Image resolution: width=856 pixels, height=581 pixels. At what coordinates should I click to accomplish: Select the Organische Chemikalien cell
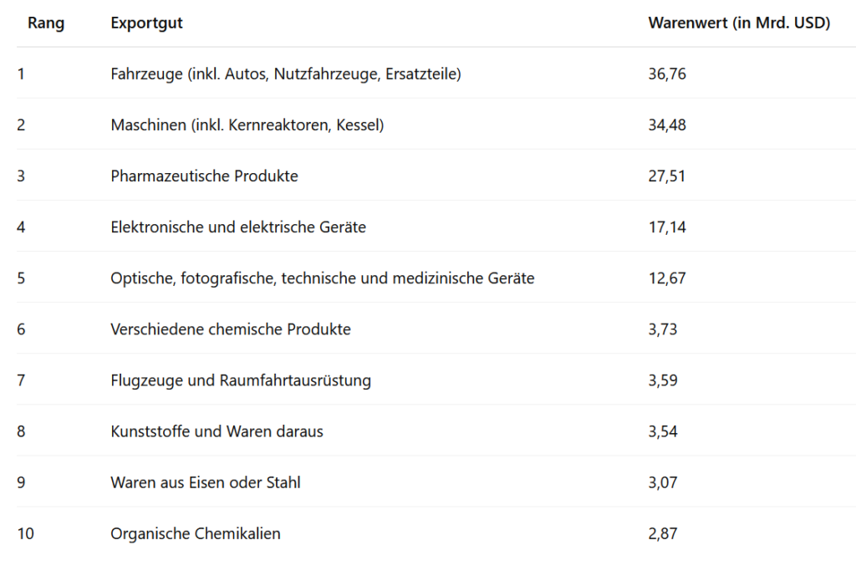click(x=196, y=533)
